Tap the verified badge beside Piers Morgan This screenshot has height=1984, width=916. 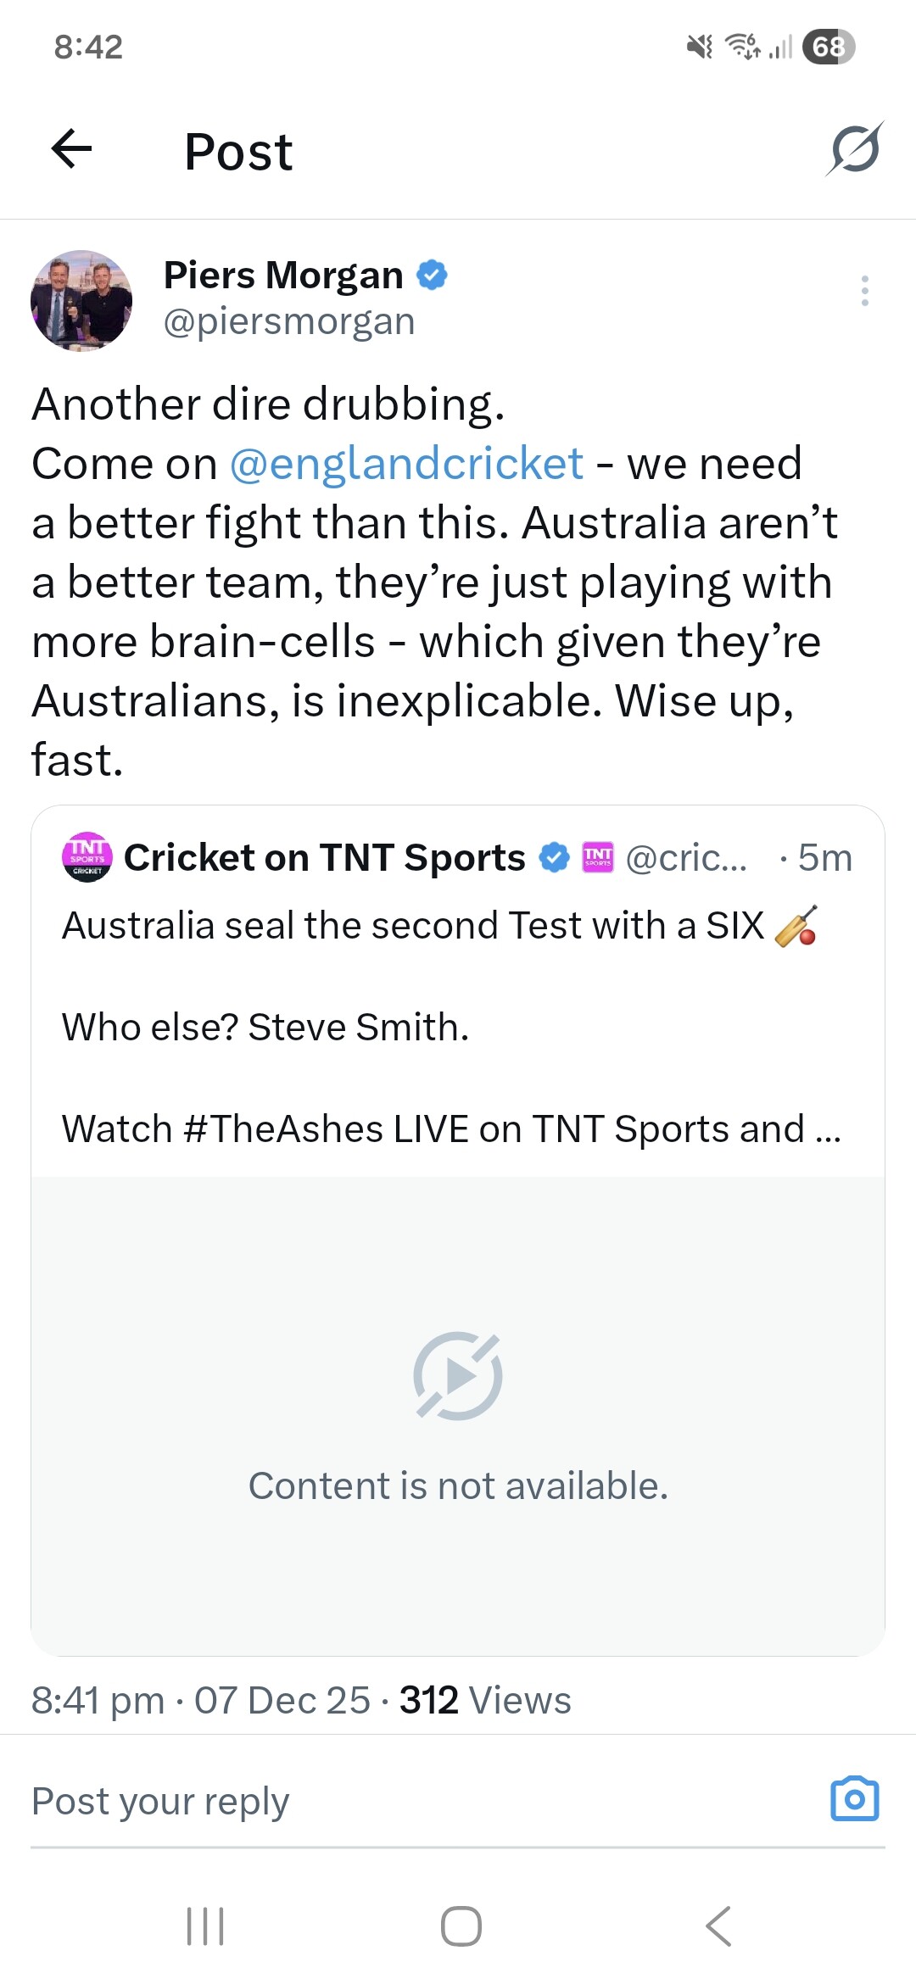pyautogui.click(x=433, y=276)
